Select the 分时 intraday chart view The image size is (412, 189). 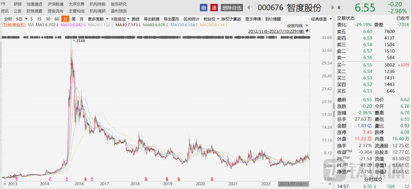[8, 19]
